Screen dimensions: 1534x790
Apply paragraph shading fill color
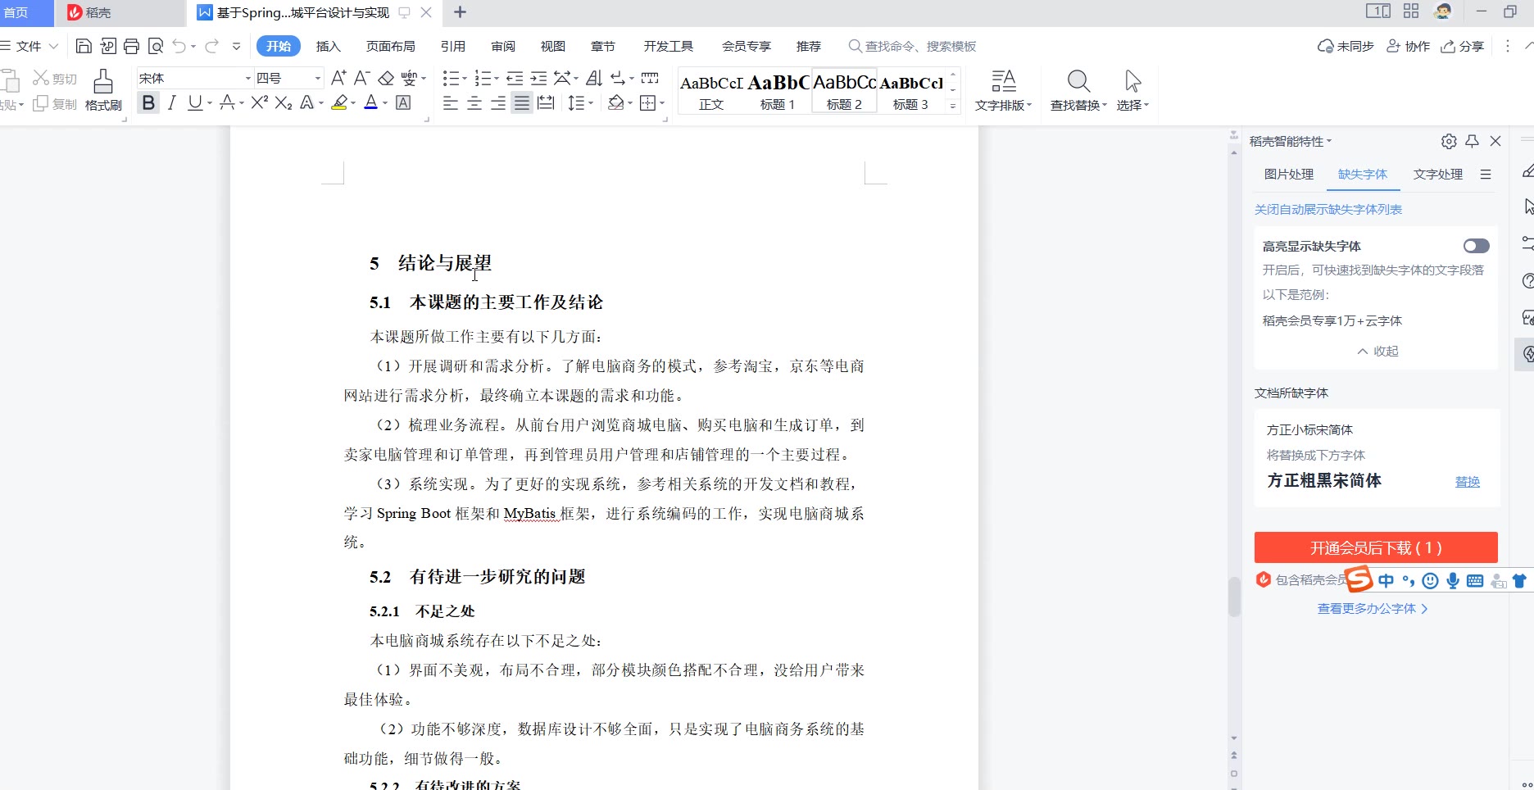[616, 102]
